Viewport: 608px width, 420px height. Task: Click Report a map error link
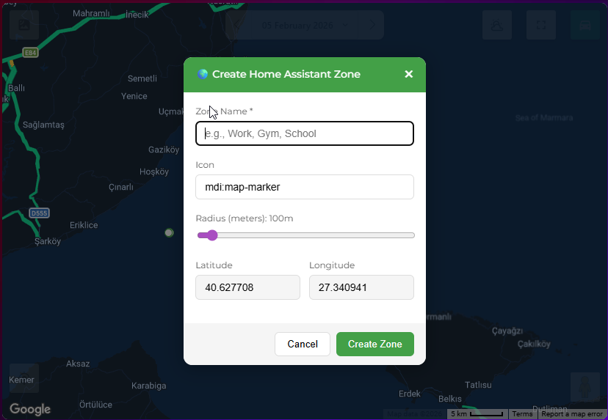pyautogui.click(x=572, y=414)
